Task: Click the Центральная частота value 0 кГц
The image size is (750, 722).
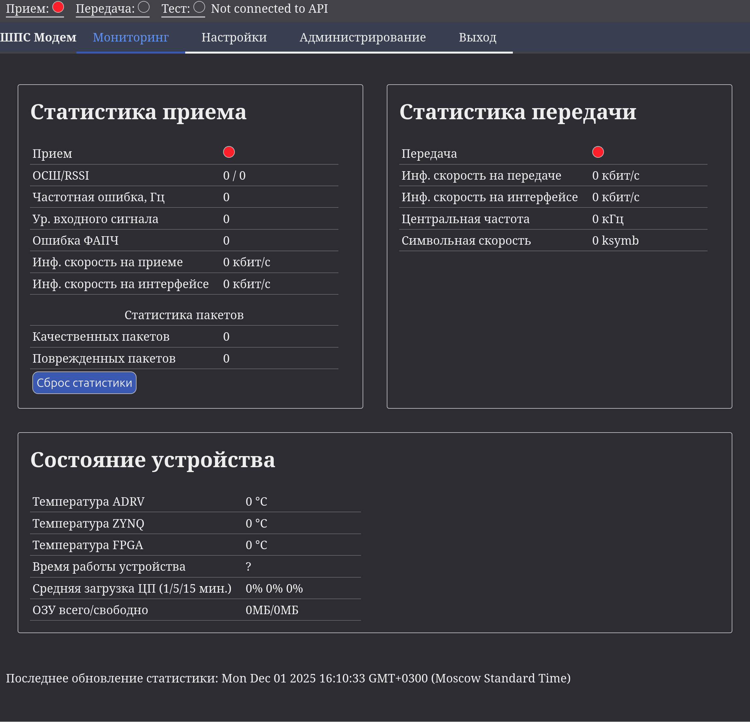Action: (608, 219)
